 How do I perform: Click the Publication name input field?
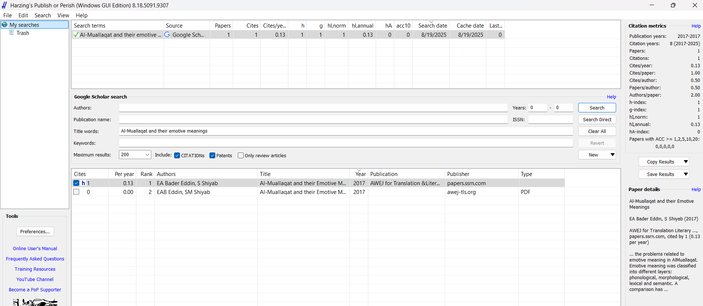313,119
